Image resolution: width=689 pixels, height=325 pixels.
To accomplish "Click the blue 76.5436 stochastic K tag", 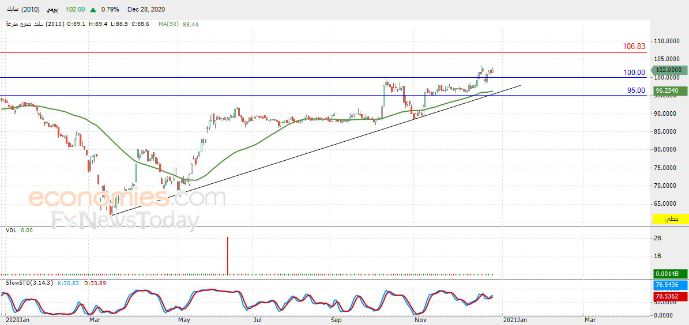I will click(669, 286).
